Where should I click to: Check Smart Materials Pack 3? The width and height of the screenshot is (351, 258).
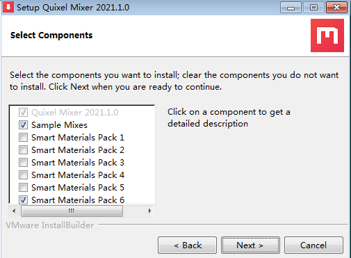click(x=23, y=163)
